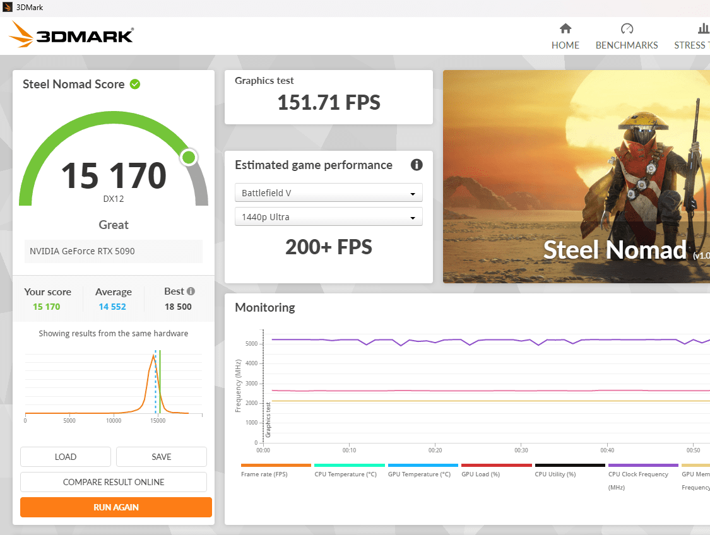The width and height of the screenshot is (710, 535).
Task: Click the 3DMark title bar app icon
Action: (7, 7)
